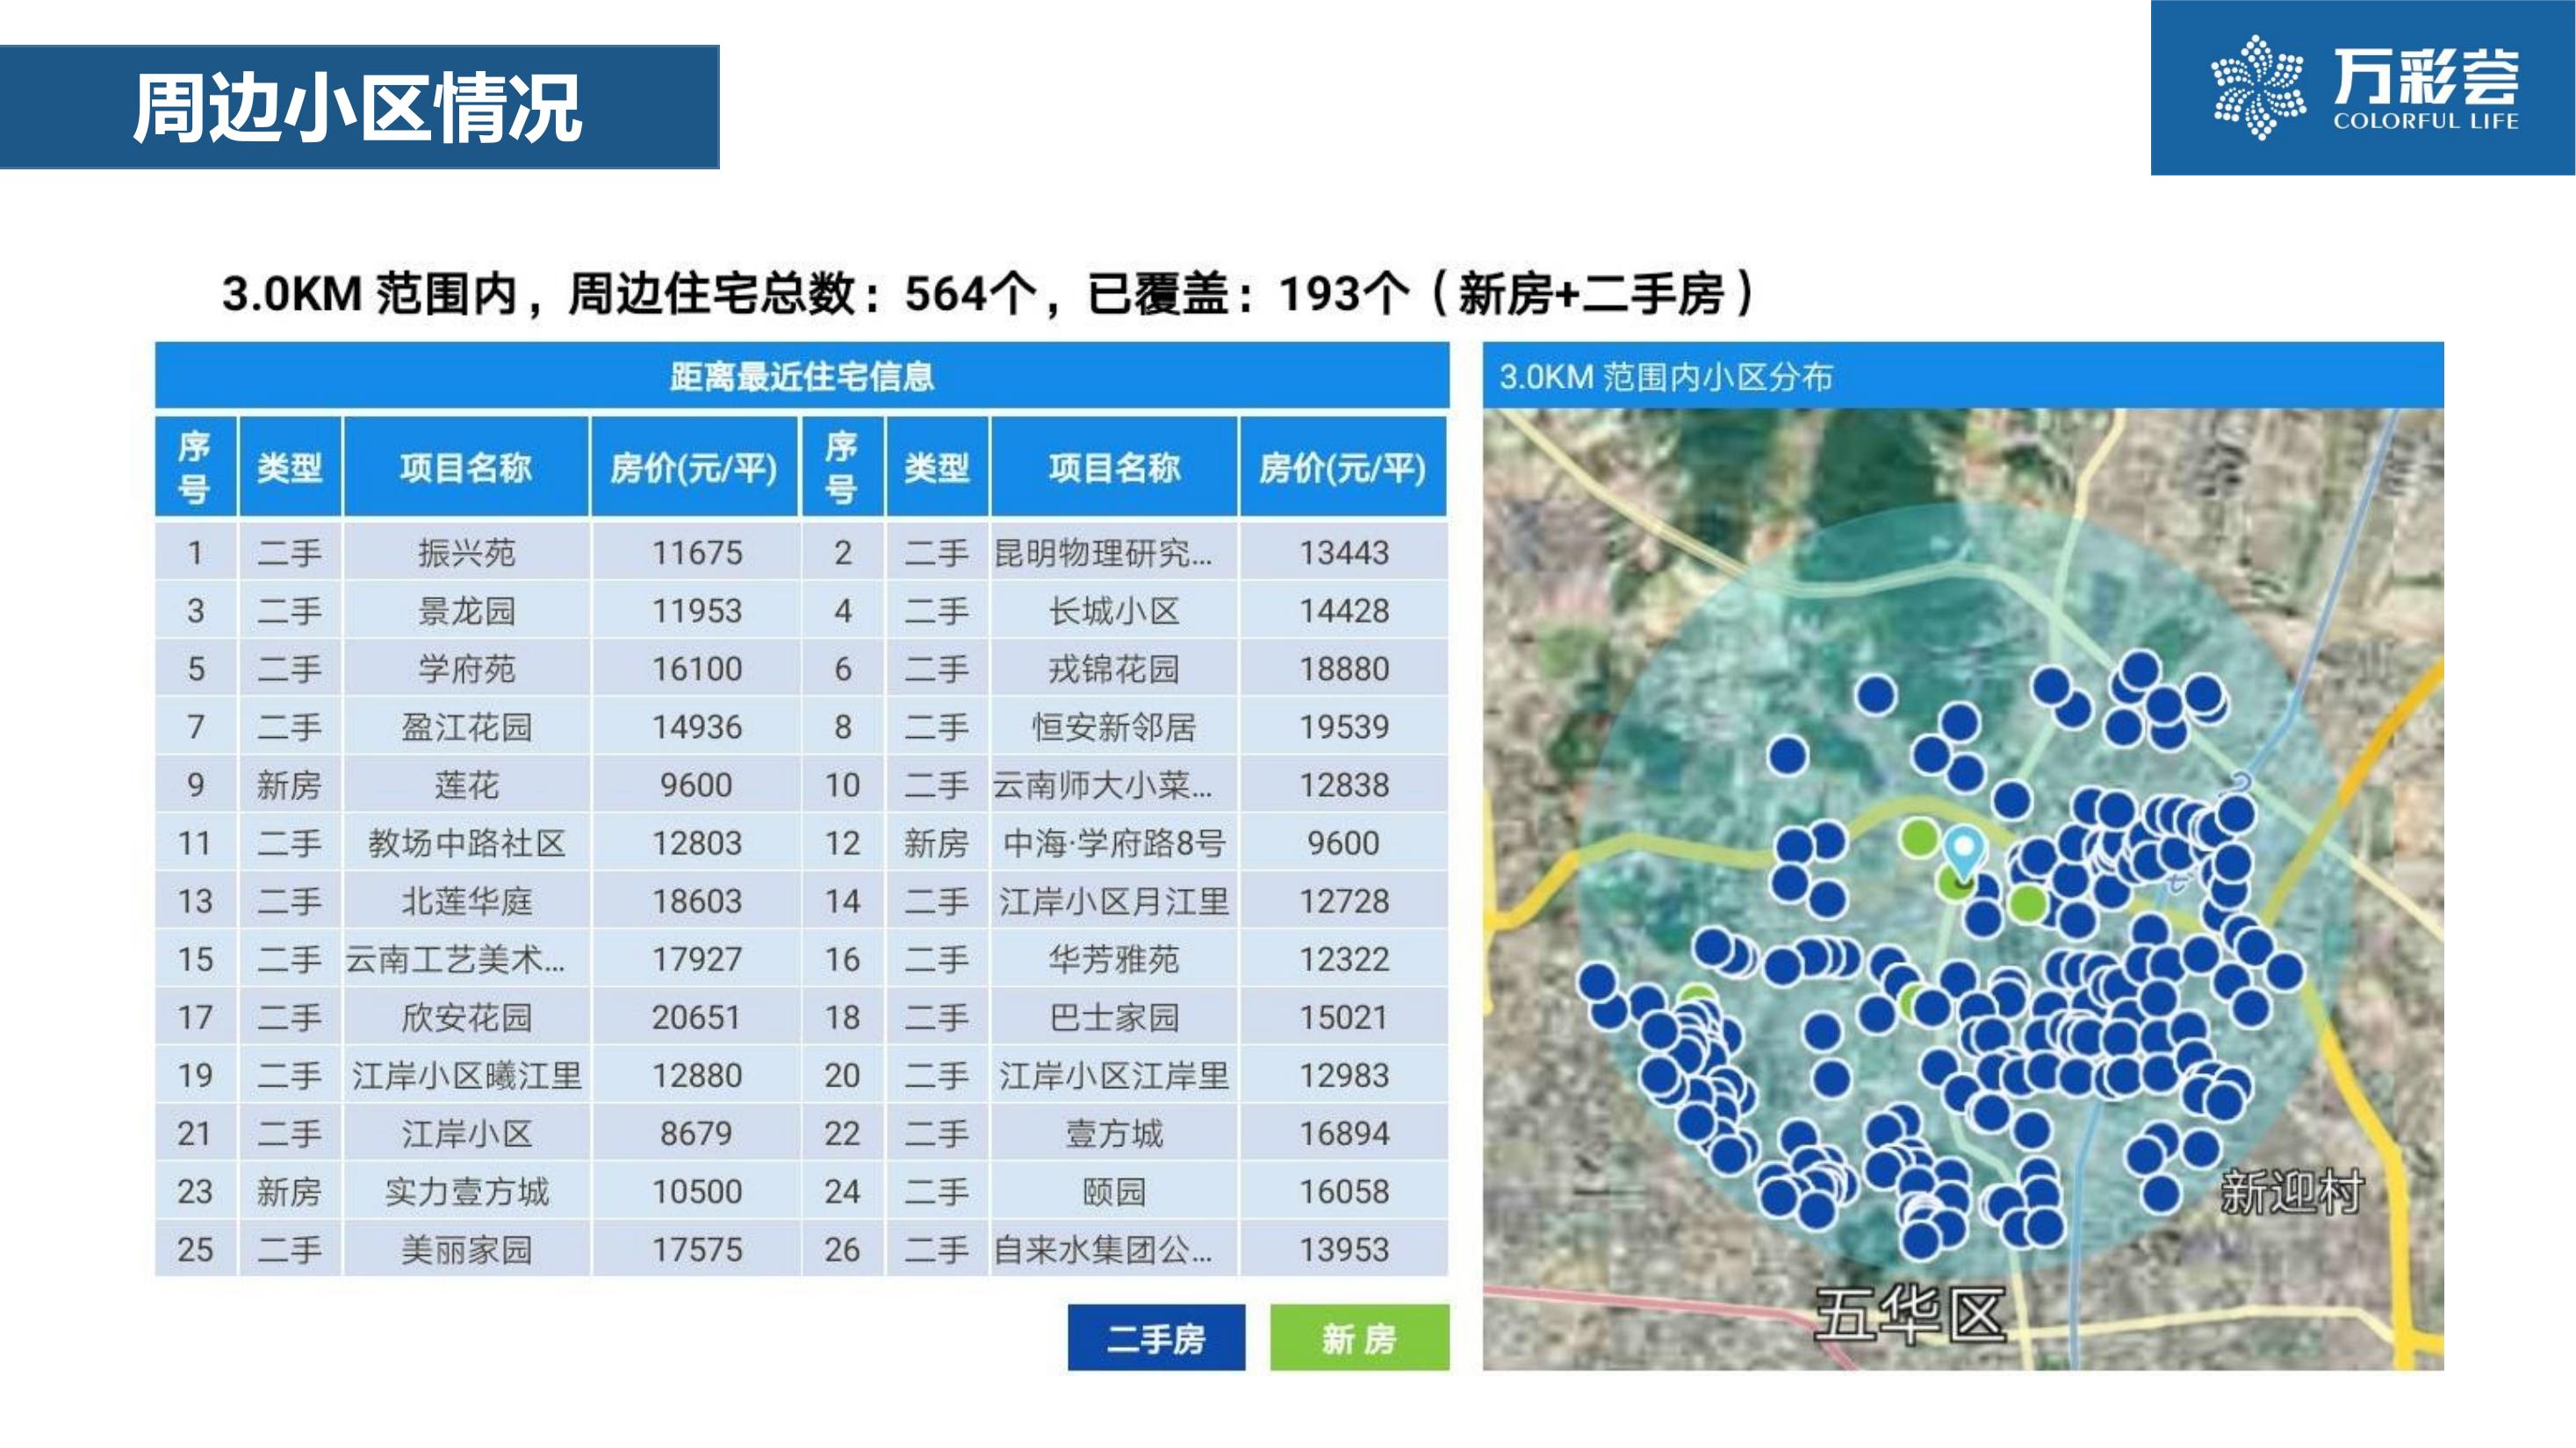
Task: Click the price 10500 cell
Action: (696, 1191)
